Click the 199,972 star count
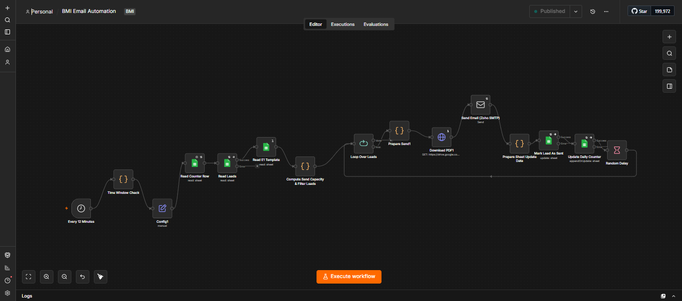 click(x=663, y=11)
